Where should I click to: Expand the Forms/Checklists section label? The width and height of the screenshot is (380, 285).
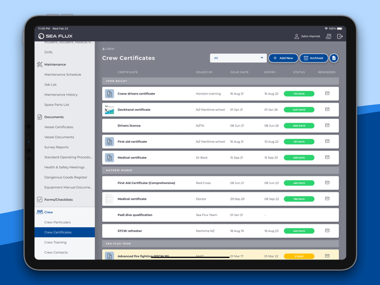[x=59, y=200]
